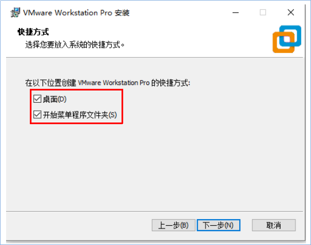Click the installer icon in the title bar
Image resolution: width=311 pixels, height=245 pixels.
15,13
